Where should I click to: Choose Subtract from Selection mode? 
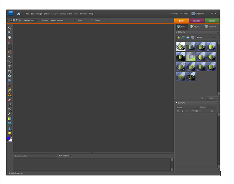click(17, 20)
